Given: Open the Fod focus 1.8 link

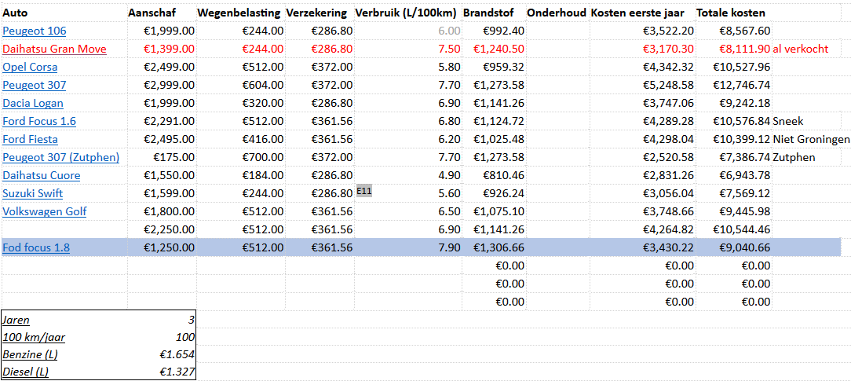Looking at the screenshot, I should [36, 247].
